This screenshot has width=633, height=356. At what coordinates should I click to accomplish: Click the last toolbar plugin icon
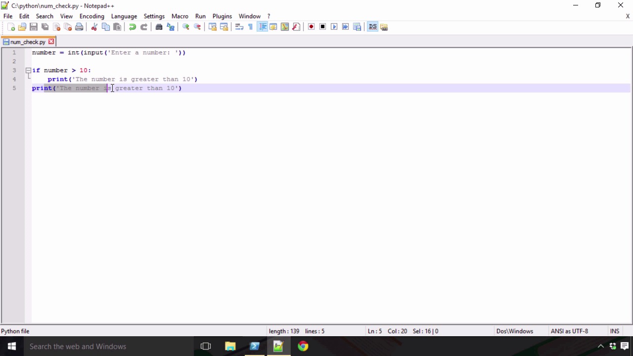point(384,27)
